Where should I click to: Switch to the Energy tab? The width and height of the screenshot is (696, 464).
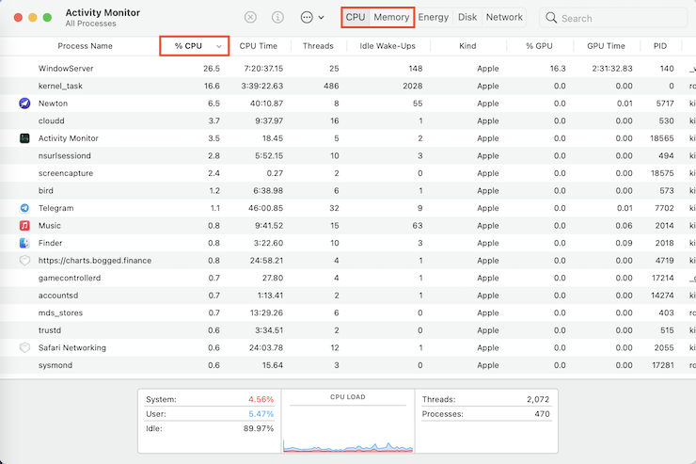point(434,17)
